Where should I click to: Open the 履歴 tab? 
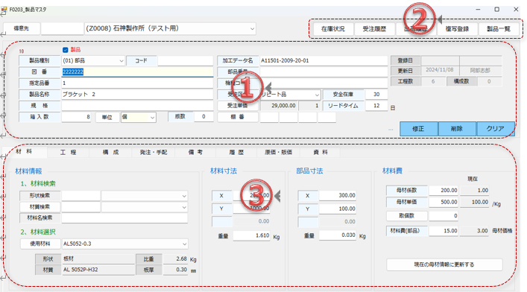point(236,152)
